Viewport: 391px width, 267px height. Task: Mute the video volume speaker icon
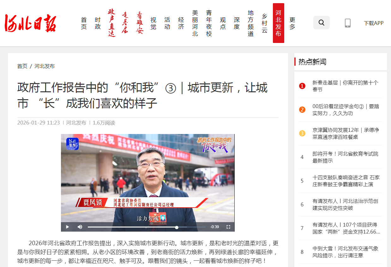click(x=80, y=227)
